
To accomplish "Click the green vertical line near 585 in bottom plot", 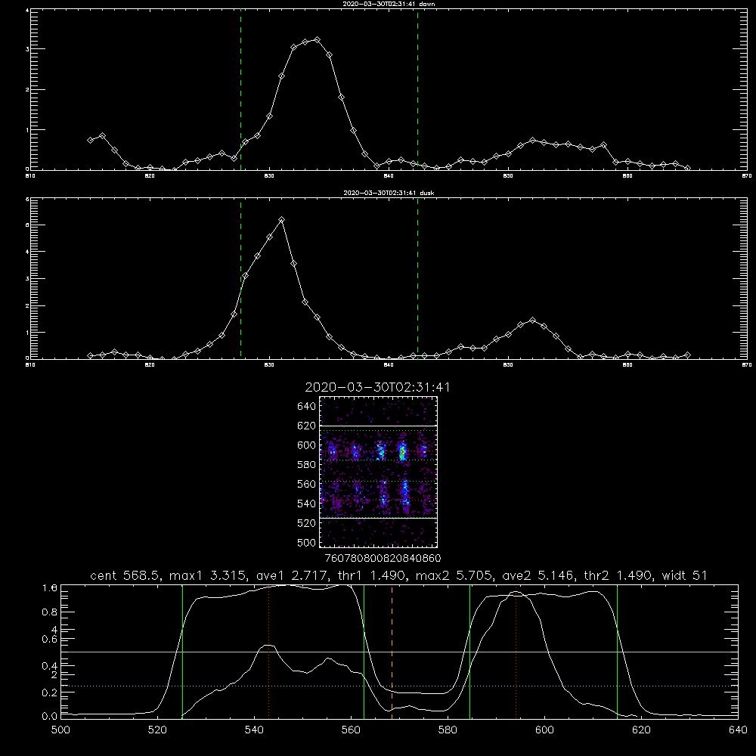I will (x=470, y=652).
